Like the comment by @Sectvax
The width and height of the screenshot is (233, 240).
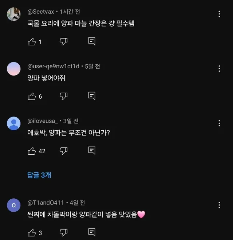pyautogui.click(x=32, y=42)
